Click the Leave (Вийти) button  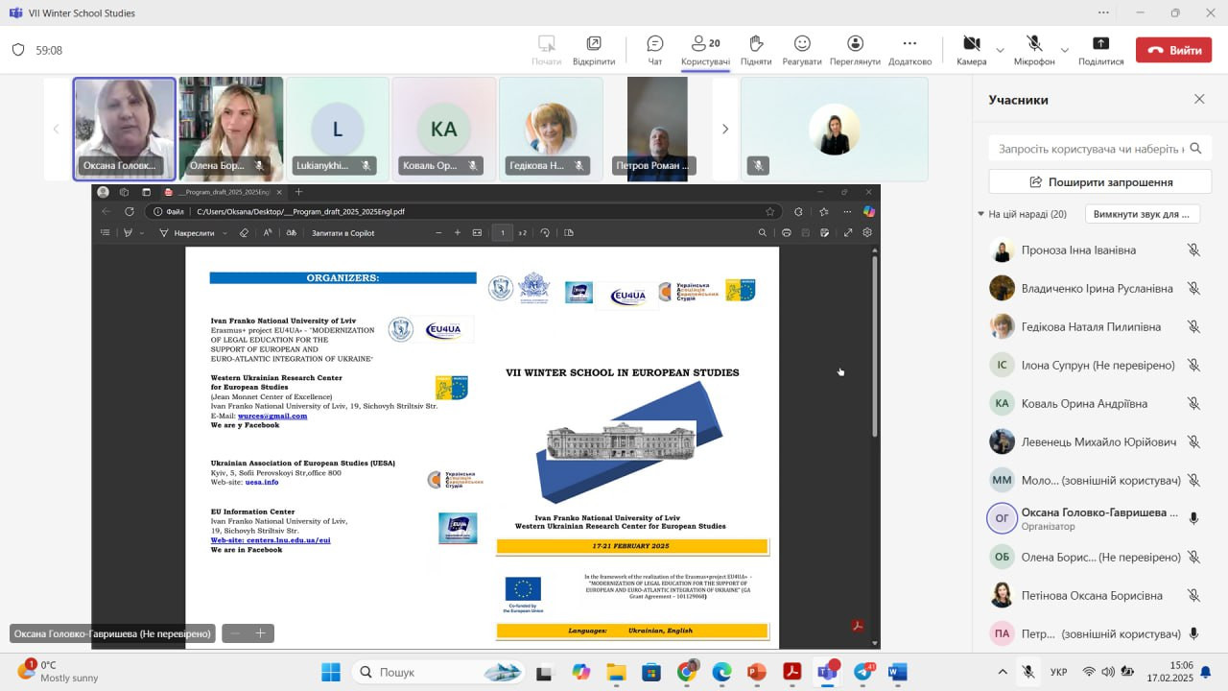tap(1173, 50)
